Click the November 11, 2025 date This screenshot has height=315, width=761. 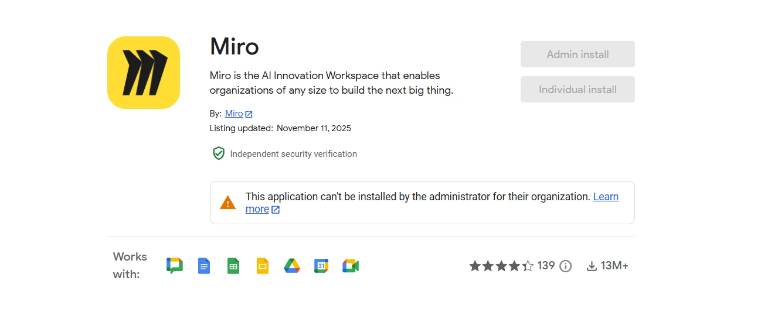click(x=314, y=128)
